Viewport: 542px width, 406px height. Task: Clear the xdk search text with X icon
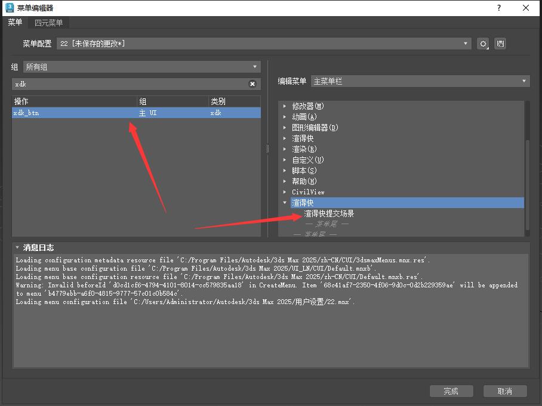pos(252,84)
